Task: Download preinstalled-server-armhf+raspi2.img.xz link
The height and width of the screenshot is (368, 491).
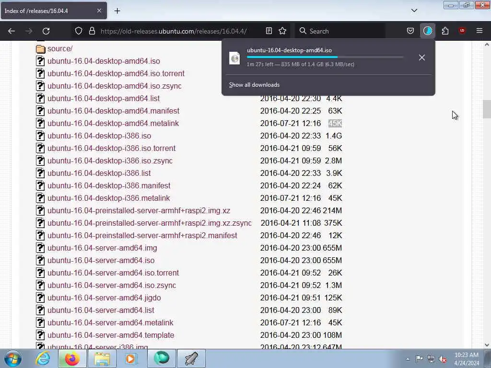Action: coord(139,211)
